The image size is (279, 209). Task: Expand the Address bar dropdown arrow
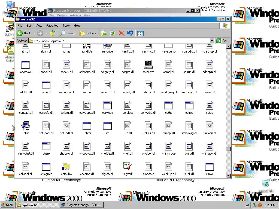212,41
